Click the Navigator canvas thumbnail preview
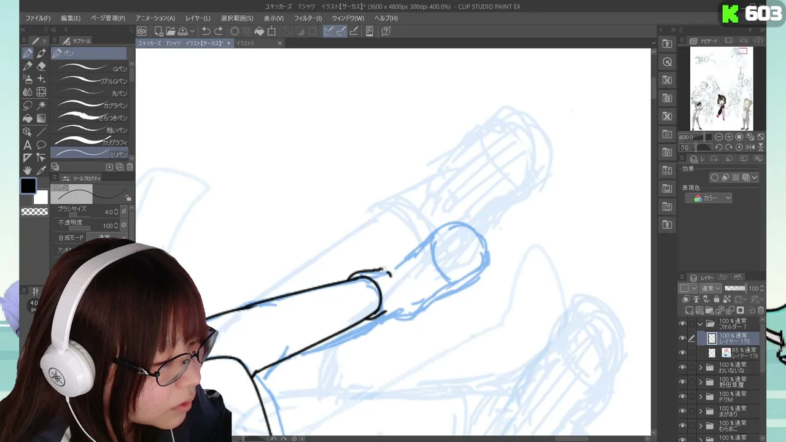This screenshot has height=442, width=786. coord(722,90)
